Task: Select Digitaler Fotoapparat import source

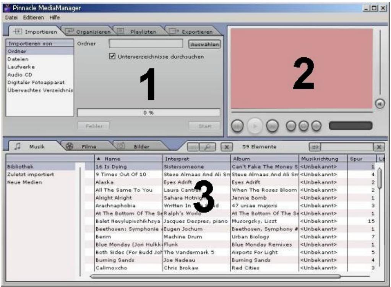Action: pos(40,82)
